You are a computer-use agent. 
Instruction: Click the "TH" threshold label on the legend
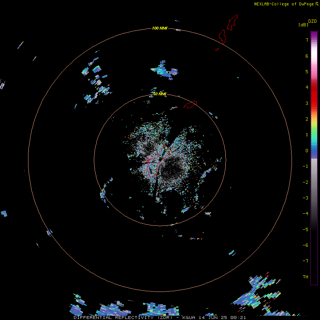[305, 277]
